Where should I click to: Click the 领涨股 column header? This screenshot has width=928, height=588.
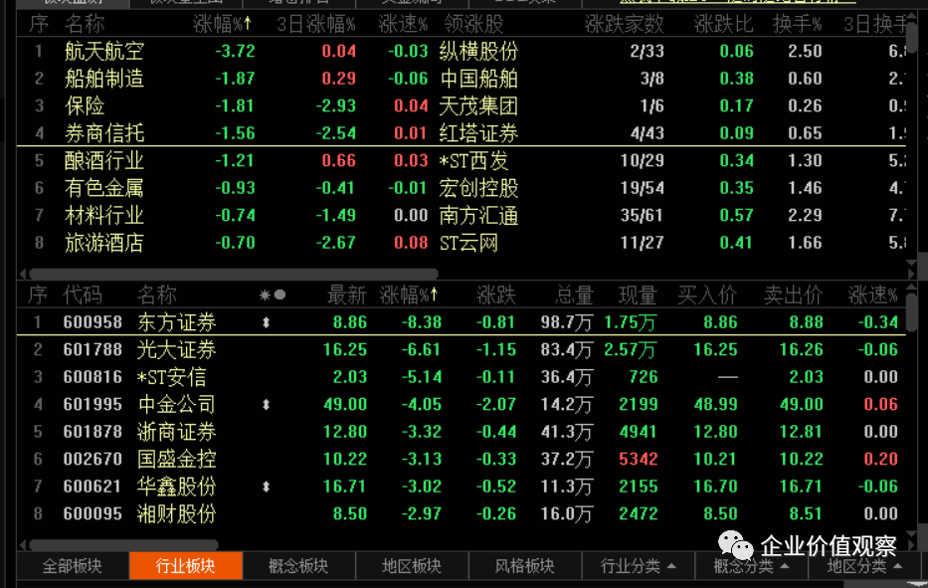coord(473,24)
